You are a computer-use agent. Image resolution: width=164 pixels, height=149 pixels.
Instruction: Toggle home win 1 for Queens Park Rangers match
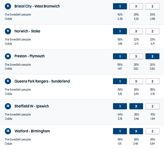tap(120, 81)
